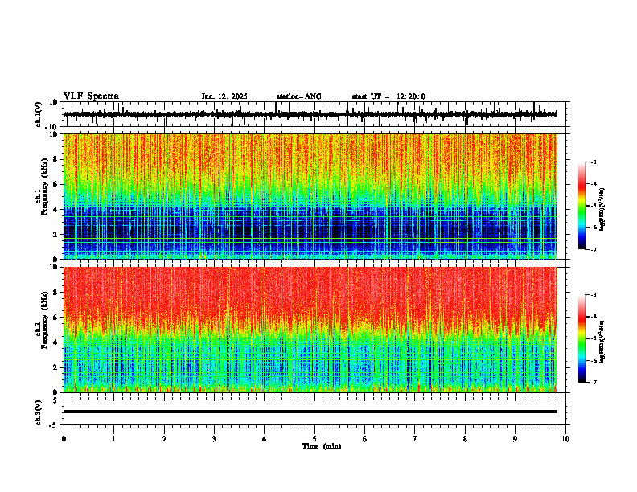Click the "6" tick on ch.1 frequency axis
Viewport: 637px width, 492px height.
click(x=56, y=184)
